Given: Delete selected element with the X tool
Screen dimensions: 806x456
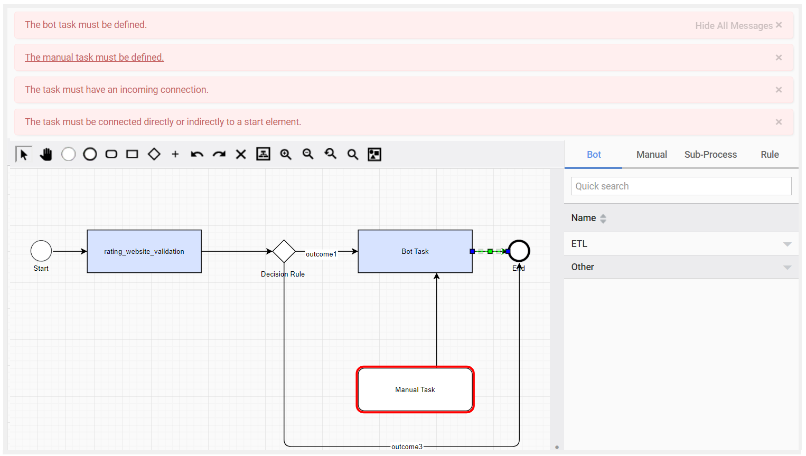Looking at the screenshot, I should coord(241,154).
